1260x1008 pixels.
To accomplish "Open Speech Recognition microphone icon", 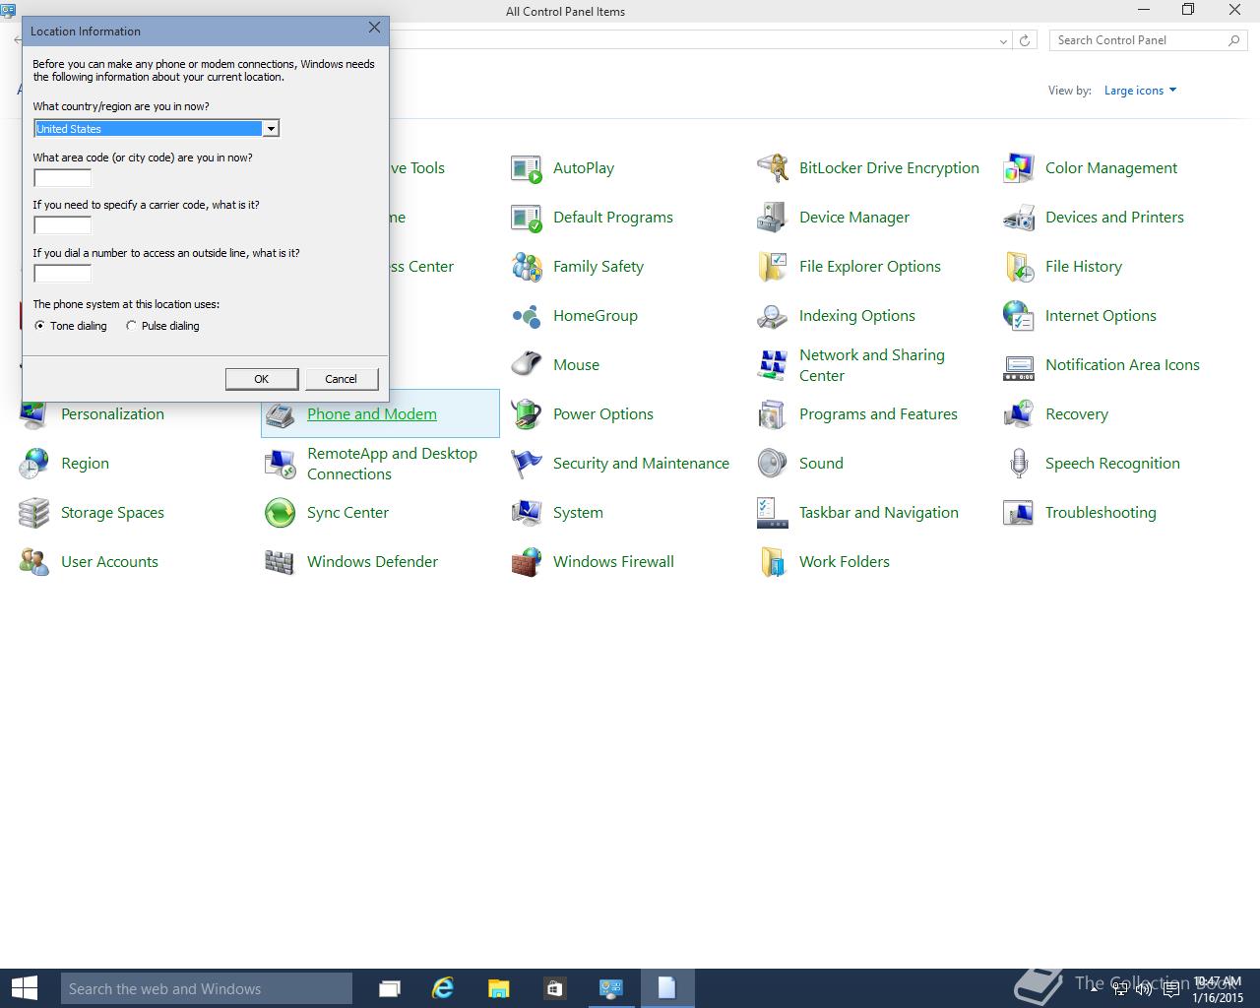I will click(x=1019, y=464).
